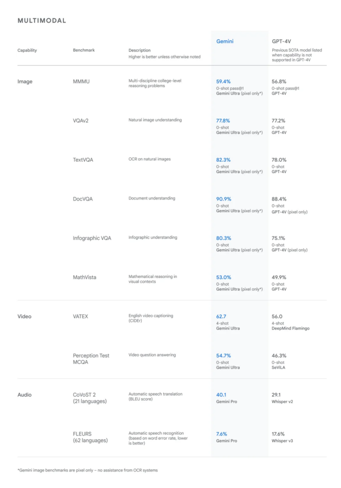Click the FLEURS (62 languages) benchmark
Image resolution: width=341 pixels, height=488 pixels.
(90, 437)
